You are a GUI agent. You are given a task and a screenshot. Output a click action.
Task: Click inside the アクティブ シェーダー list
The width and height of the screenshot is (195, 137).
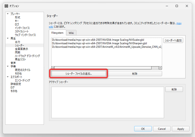coord(108,102)
